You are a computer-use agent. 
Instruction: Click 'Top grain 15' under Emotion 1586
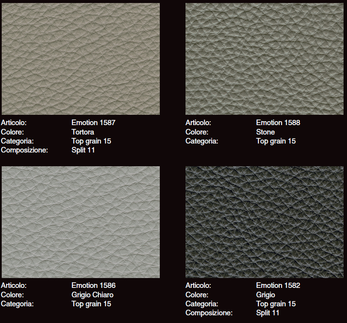91,304
